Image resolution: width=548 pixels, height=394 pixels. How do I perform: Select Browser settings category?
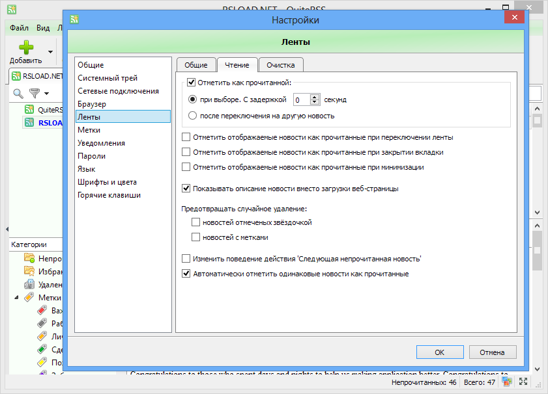[x=123, y=104]
